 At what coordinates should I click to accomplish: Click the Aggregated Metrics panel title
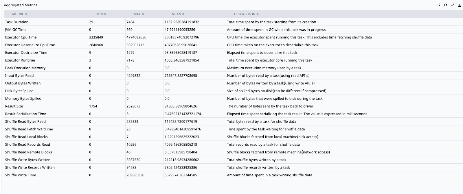20,5
